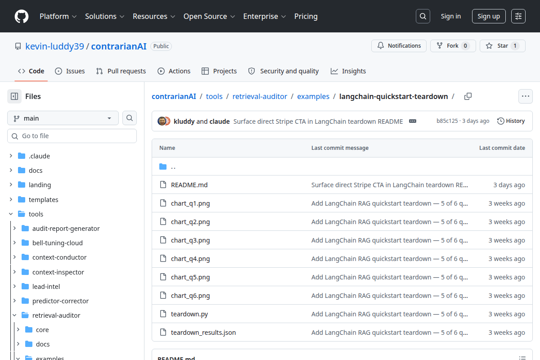540x360 pixels.
Task: Go to tools in the breadcrumb
Action: click(214, 96)
